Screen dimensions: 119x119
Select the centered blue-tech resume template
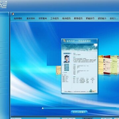[x=79, y=66]
